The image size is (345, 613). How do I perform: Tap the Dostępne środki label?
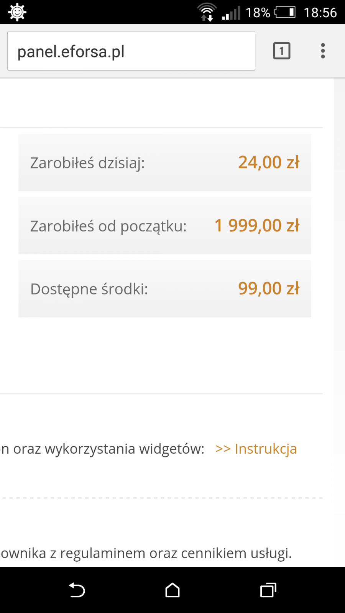tap(89, 289)
